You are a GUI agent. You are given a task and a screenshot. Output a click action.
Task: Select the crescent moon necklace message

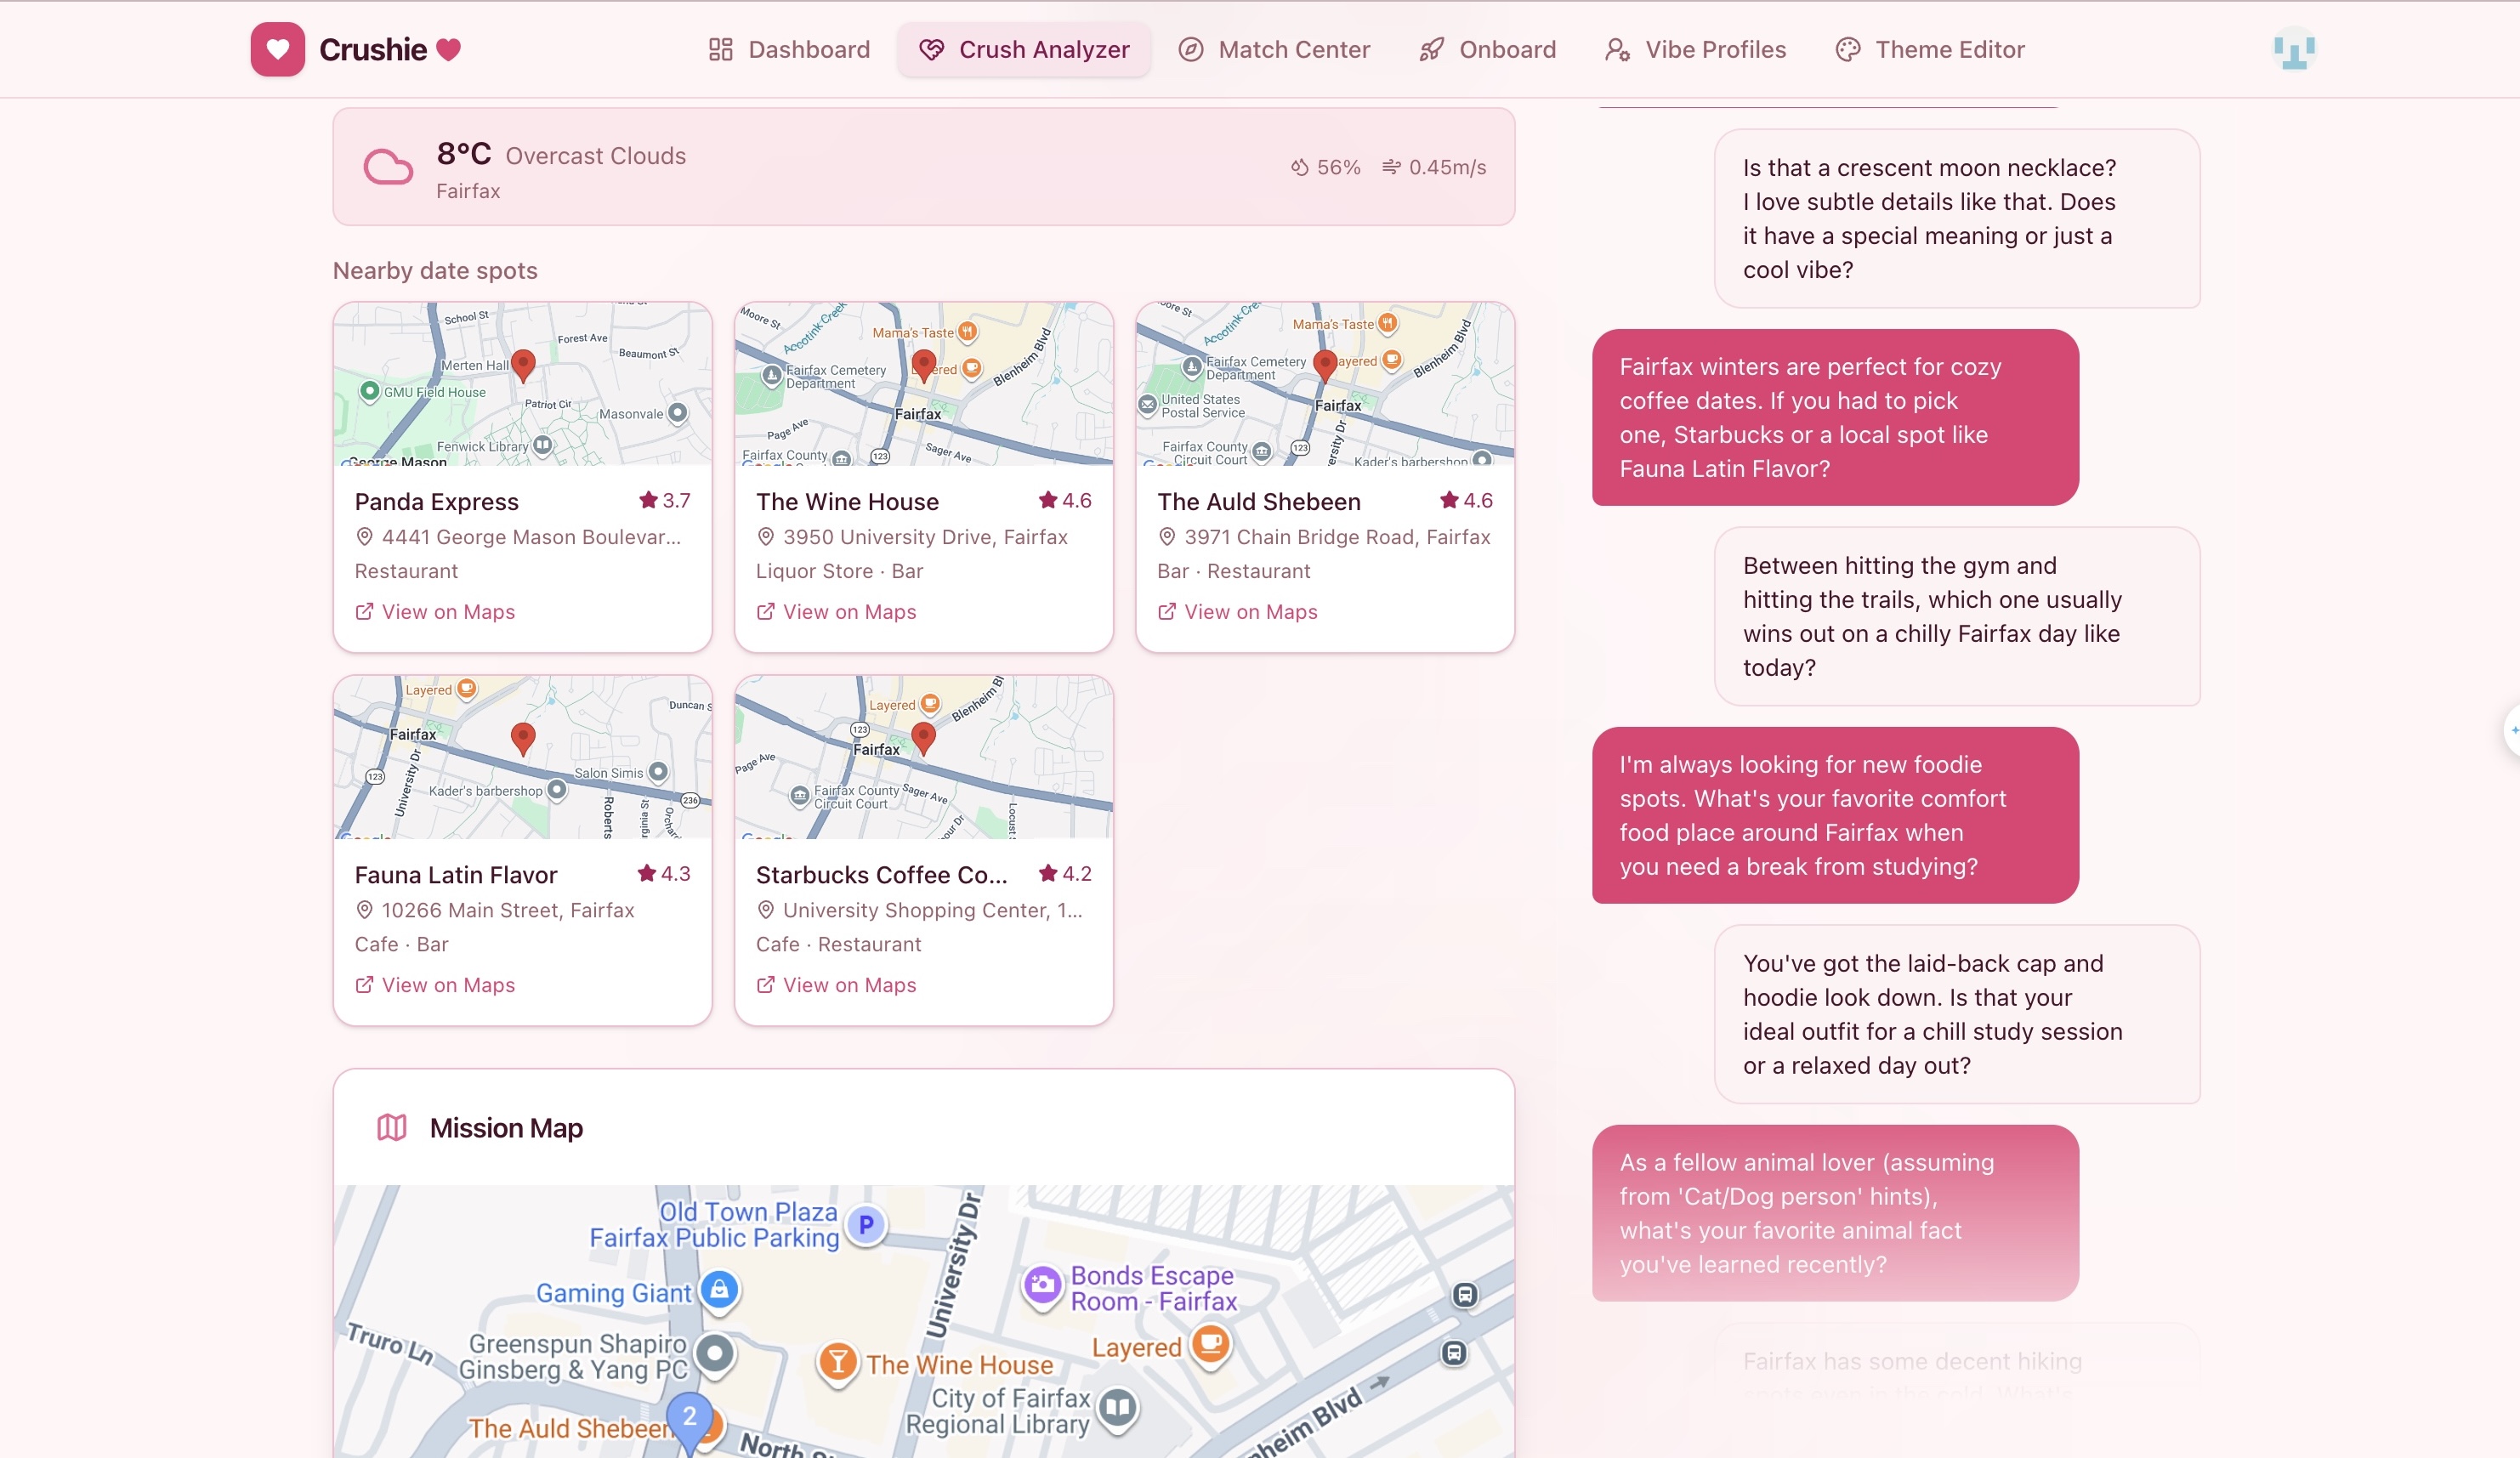click(x=1956, y=218)
